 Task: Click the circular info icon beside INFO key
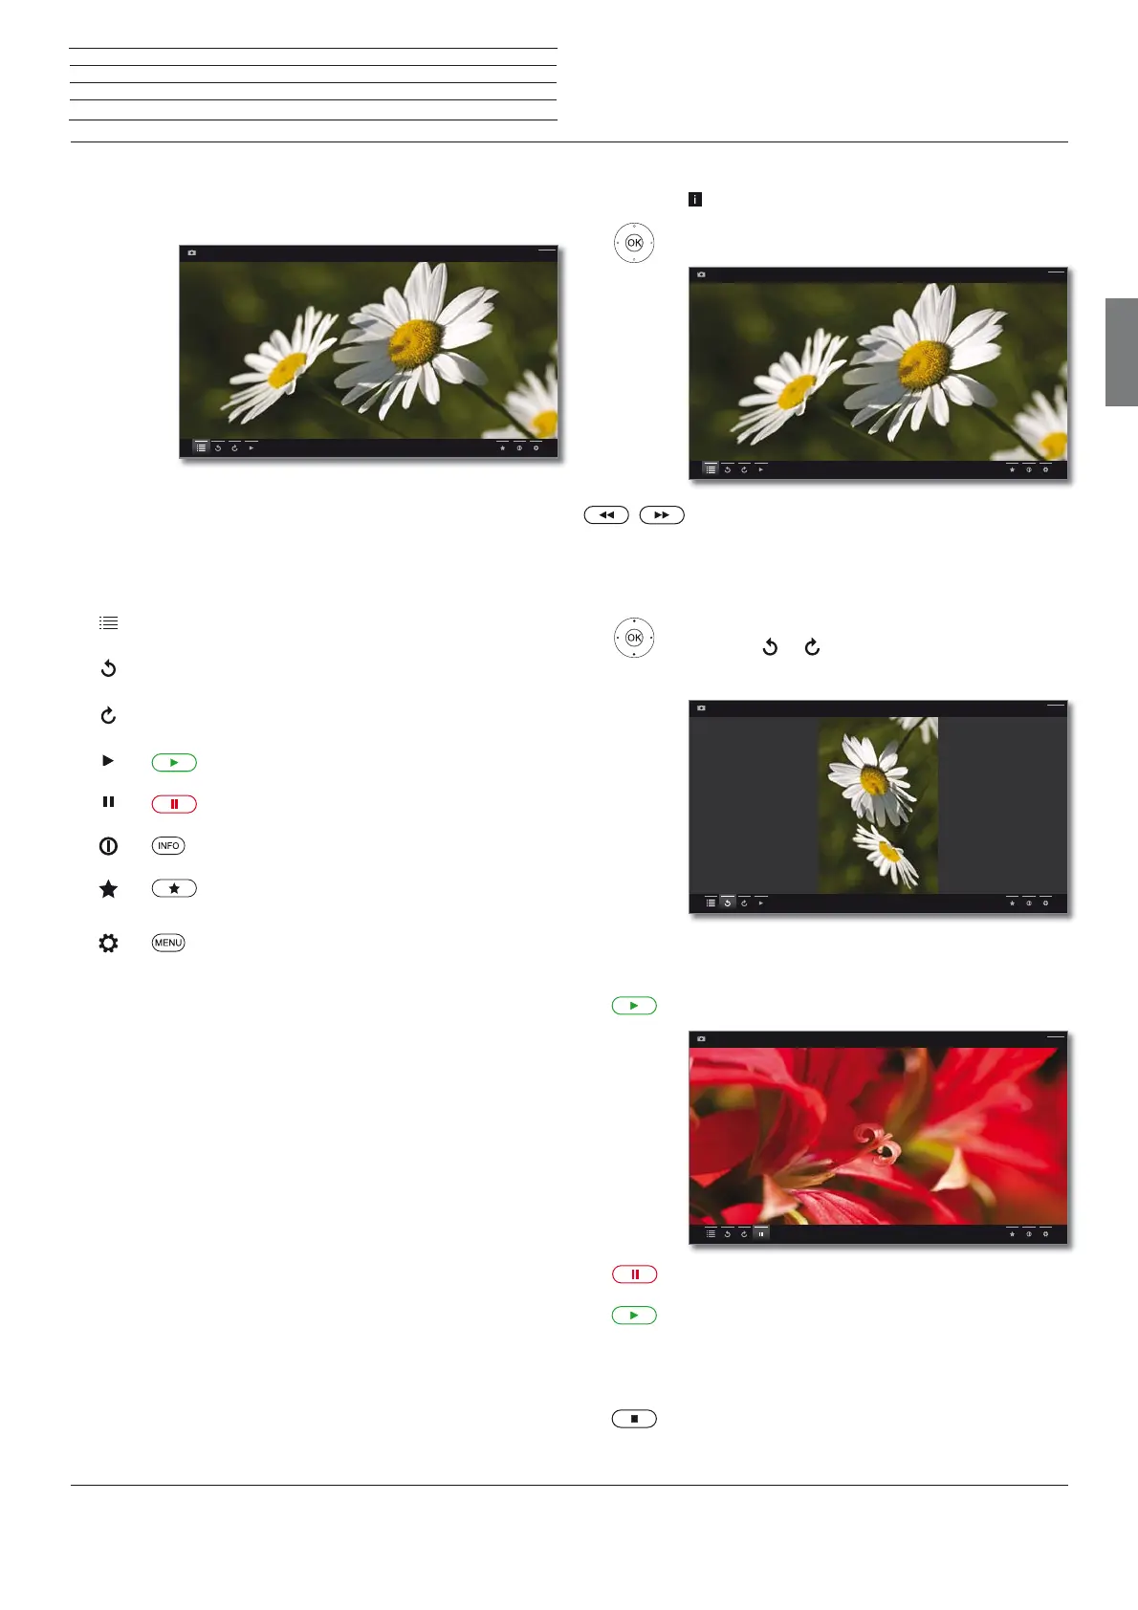pyautogui.click(x=108, y=846)
